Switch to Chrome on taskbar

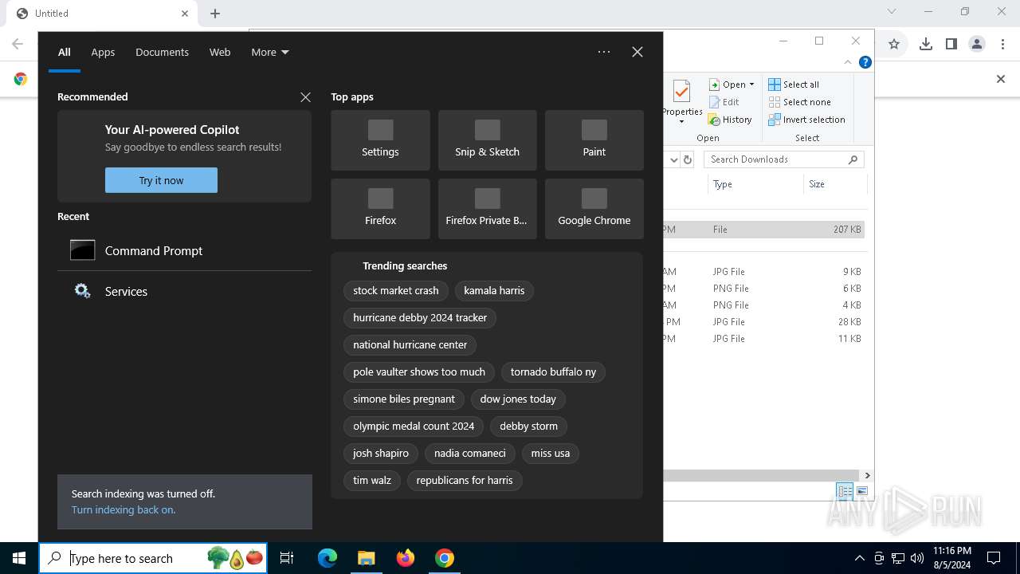[x=445, y=558]
